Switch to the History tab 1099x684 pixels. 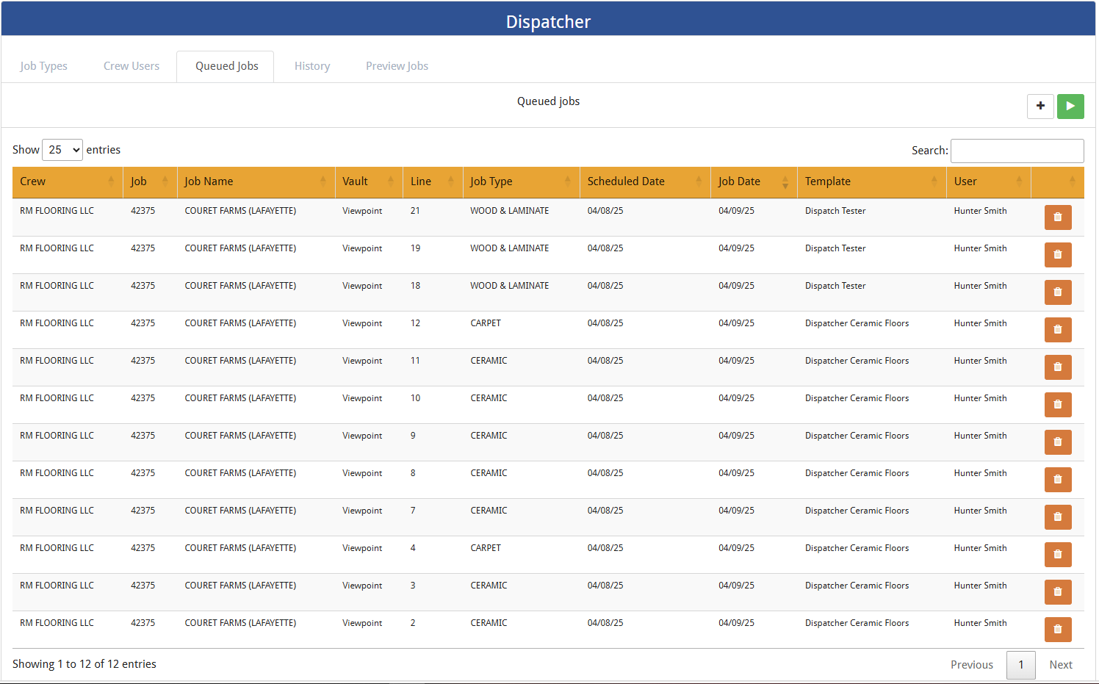pos(311,65)
